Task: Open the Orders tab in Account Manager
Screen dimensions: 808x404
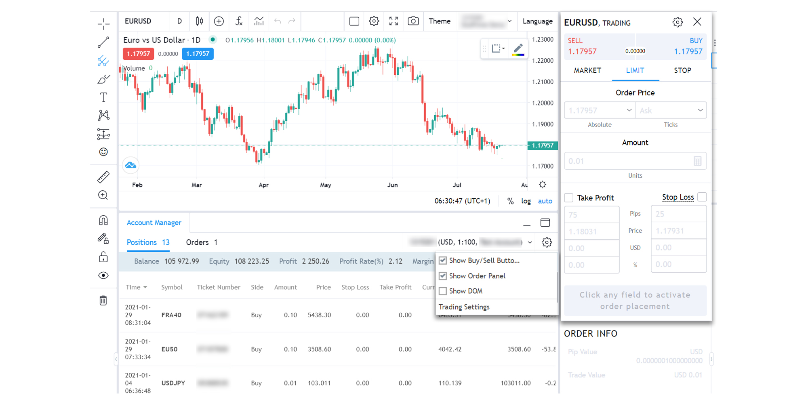Action: click(201, 242)
